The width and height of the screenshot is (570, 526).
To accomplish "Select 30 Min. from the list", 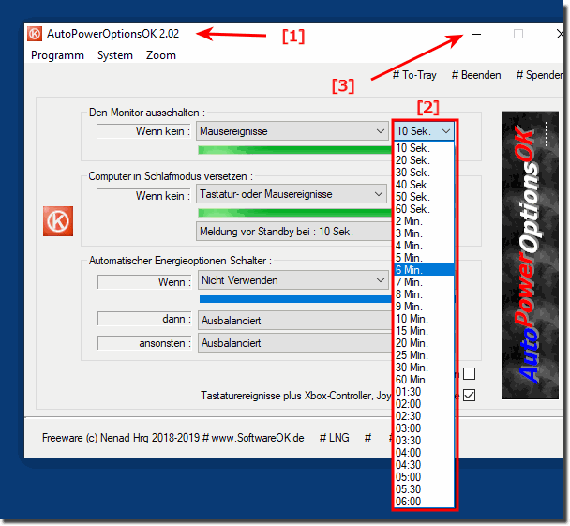I will coord(425,368).
